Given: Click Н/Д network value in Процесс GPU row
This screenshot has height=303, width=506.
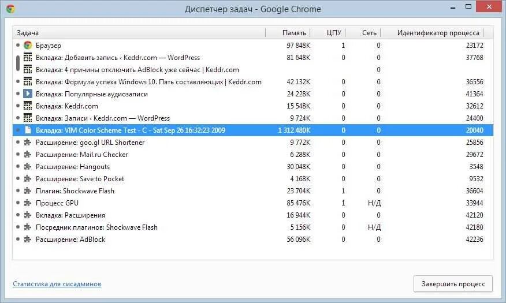Looking at the screenshot, I should pyautogui.click(x=374, y=203).
